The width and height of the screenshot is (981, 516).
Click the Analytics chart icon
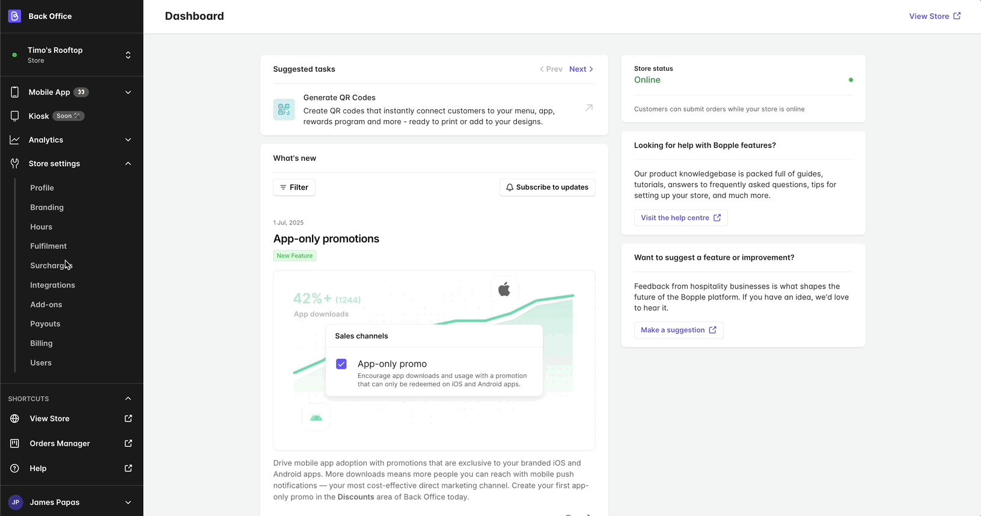tap(14, 140)
